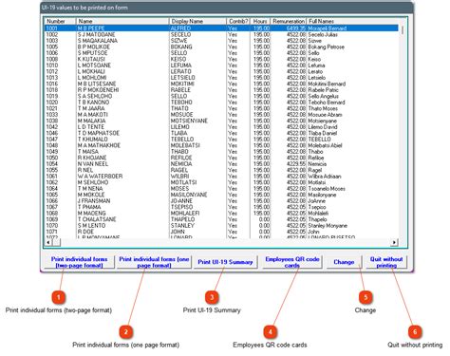Click callout marker number 3

pos(212,297)
